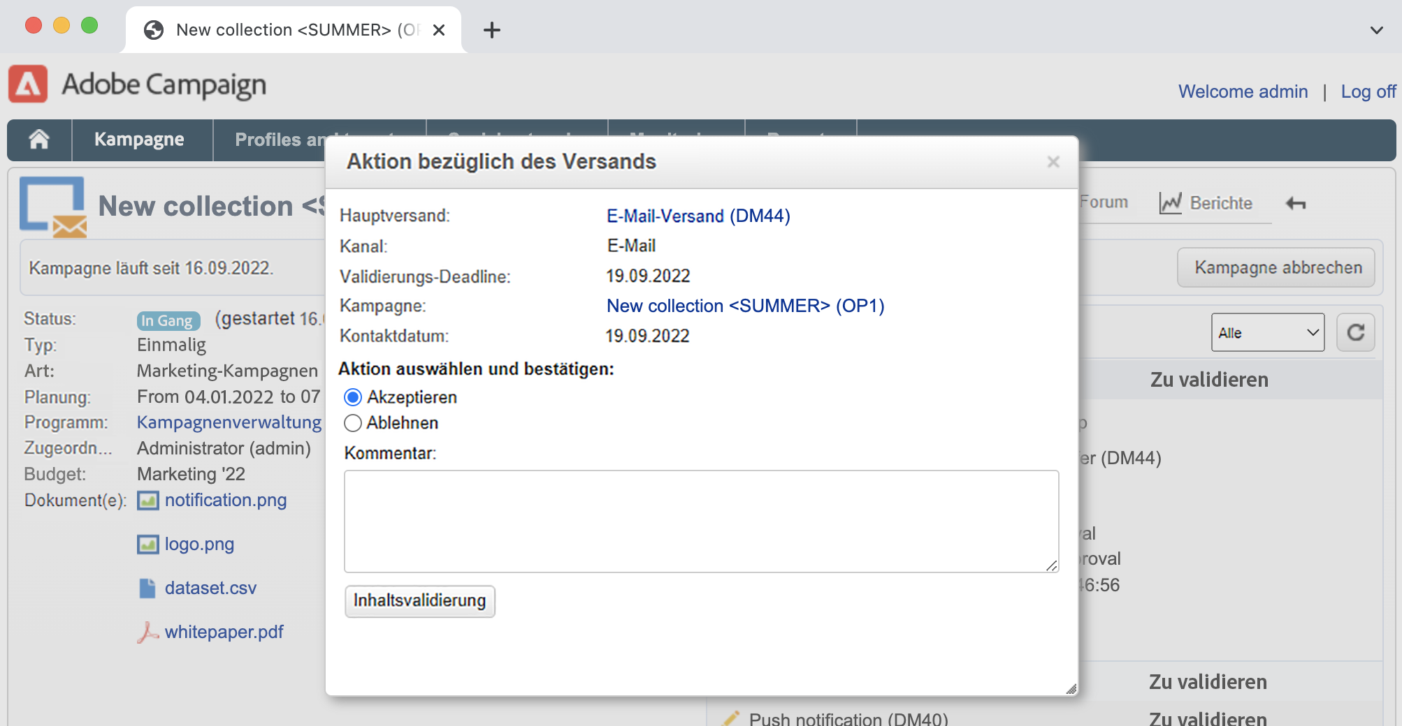Expand the browser tab list chevron
The height and width of the screenshot is (726, 1402).
coord(1376,30)
